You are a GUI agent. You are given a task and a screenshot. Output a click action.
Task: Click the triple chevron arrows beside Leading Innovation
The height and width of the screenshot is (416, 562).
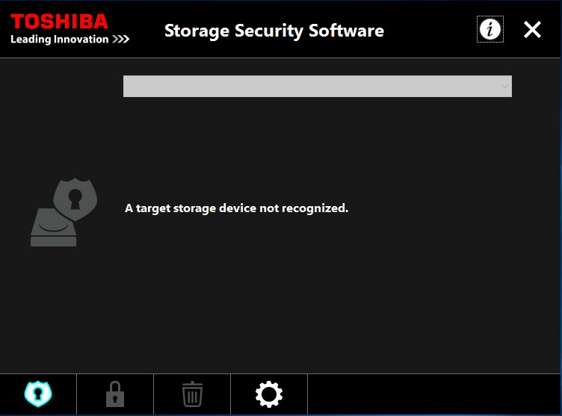[120, 39]
